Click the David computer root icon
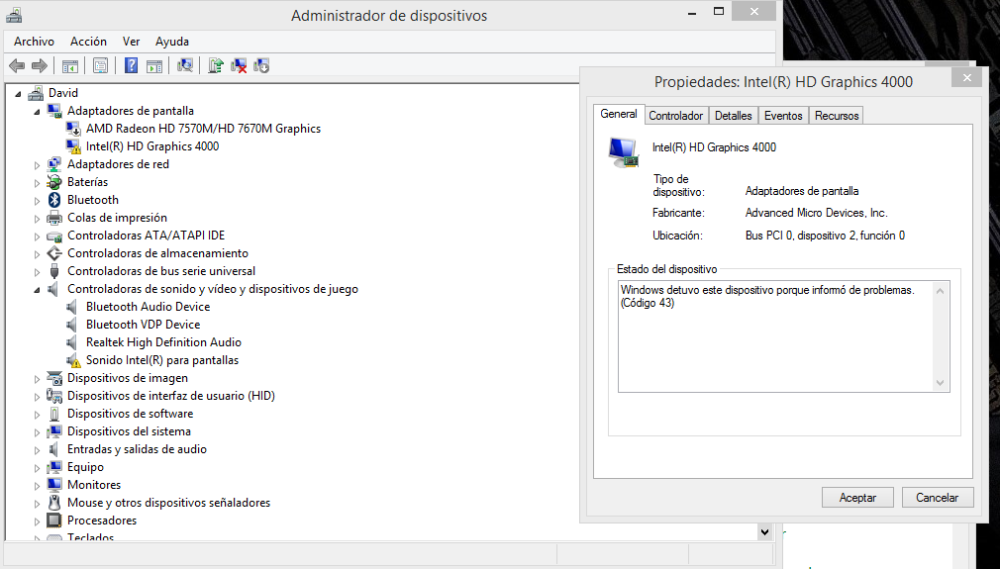The height and width of the screenshot is (569, 1000). point(36,93)
